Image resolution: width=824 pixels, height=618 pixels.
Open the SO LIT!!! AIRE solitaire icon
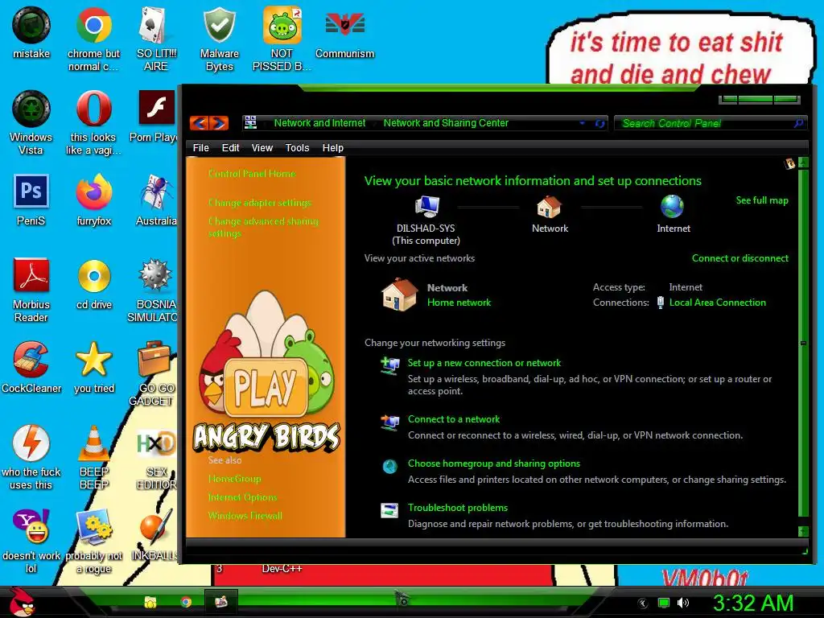(x=156, y=39)
